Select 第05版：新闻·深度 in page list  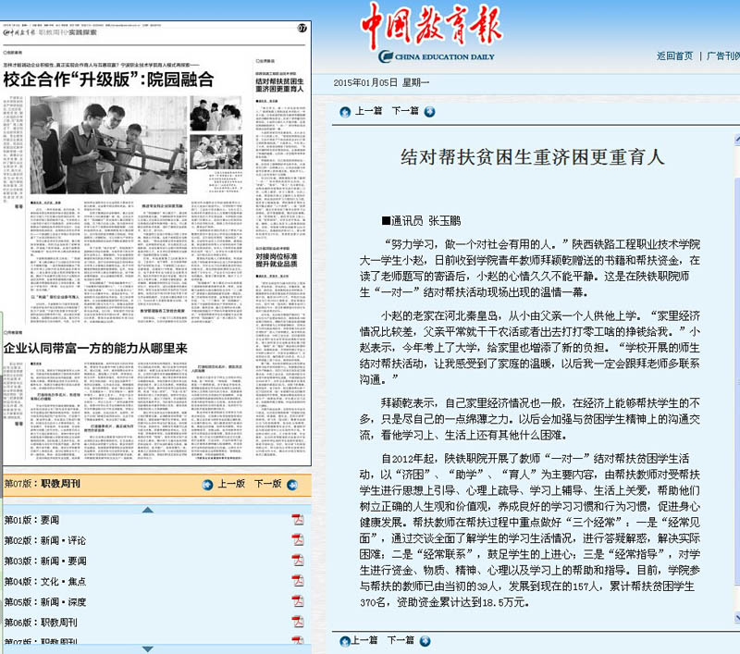pyautogui.click(x=45, y=603)
